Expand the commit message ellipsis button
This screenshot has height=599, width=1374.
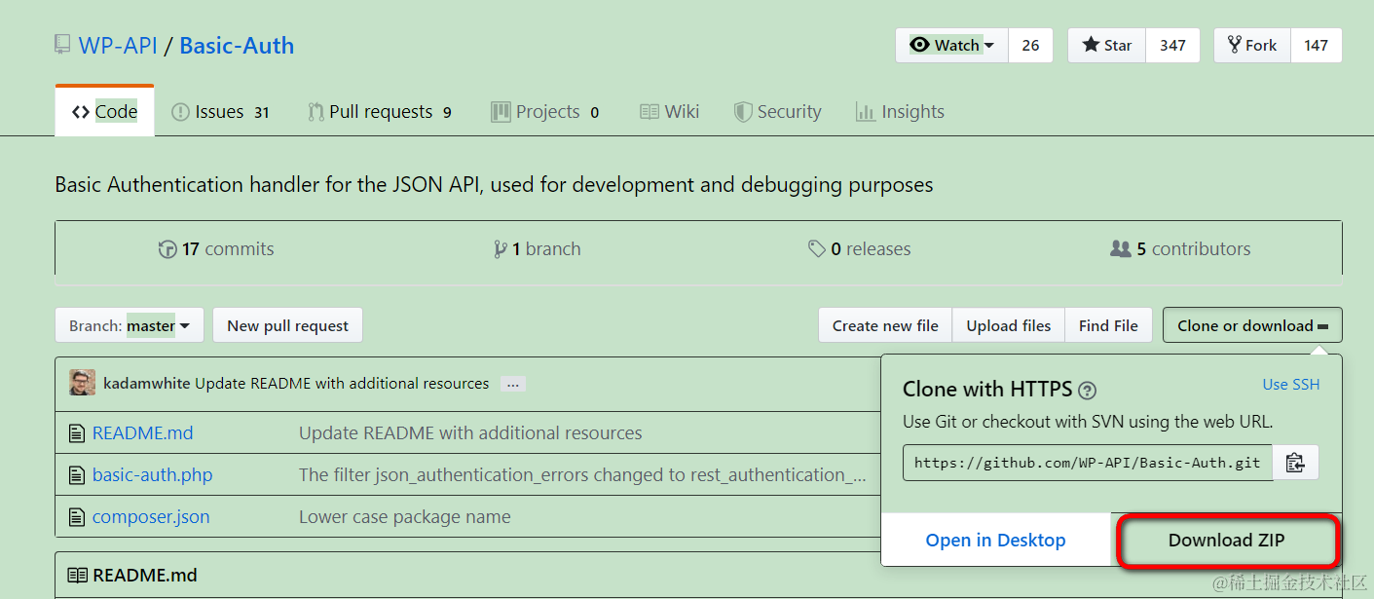point(513,384)
